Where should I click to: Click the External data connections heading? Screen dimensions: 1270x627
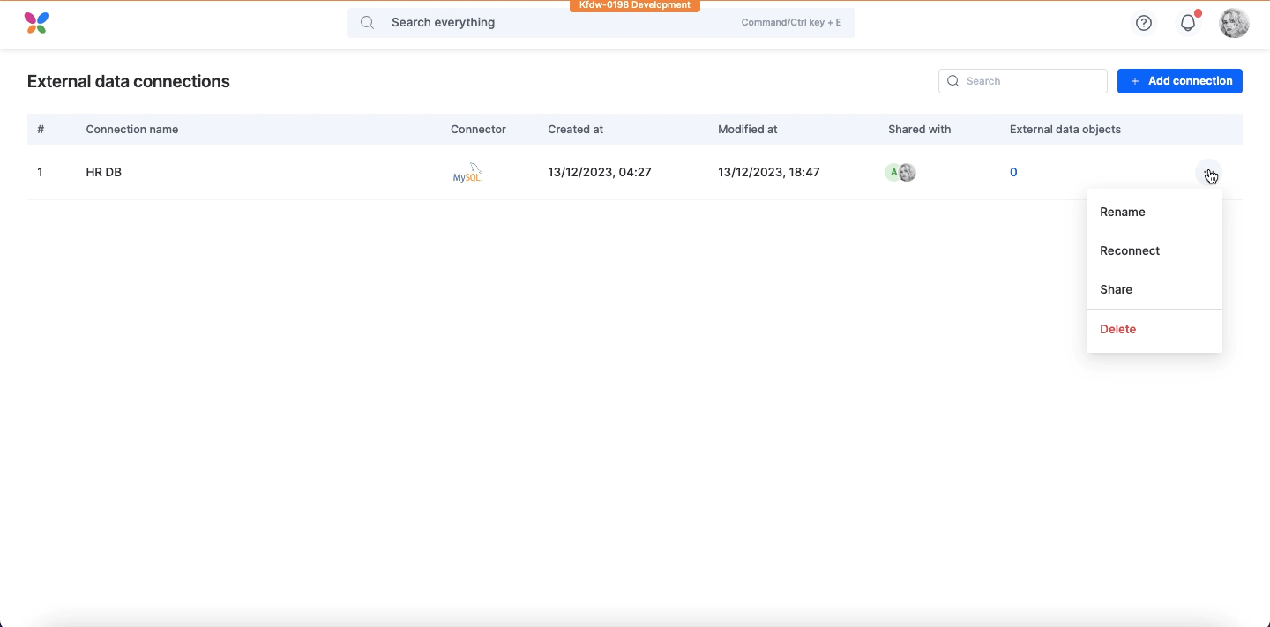[x=129, y=81]
